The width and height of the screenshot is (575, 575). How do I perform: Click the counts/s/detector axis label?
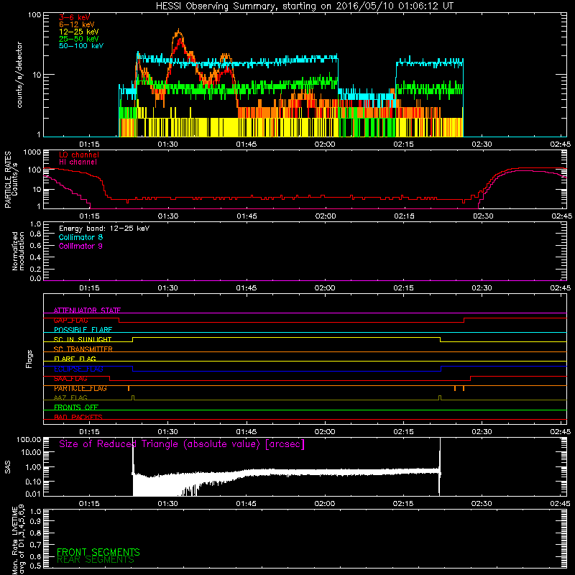[x=19, y=75]
